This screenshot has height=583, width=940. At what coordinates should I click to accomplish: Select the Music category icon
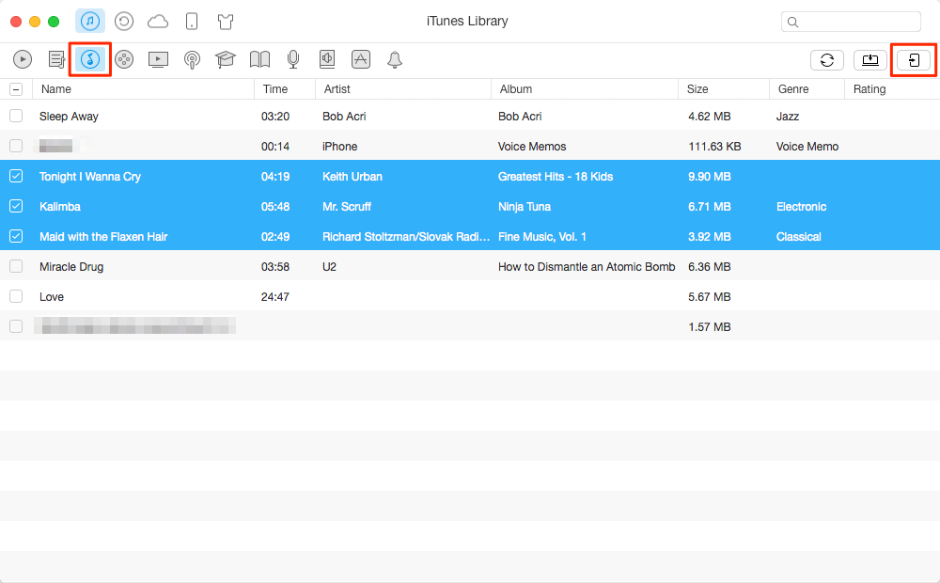[x=90, y=59]
